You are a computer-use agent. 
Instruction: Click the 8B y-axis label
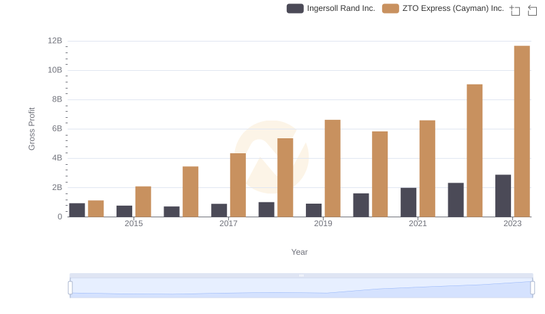[57, 99]
